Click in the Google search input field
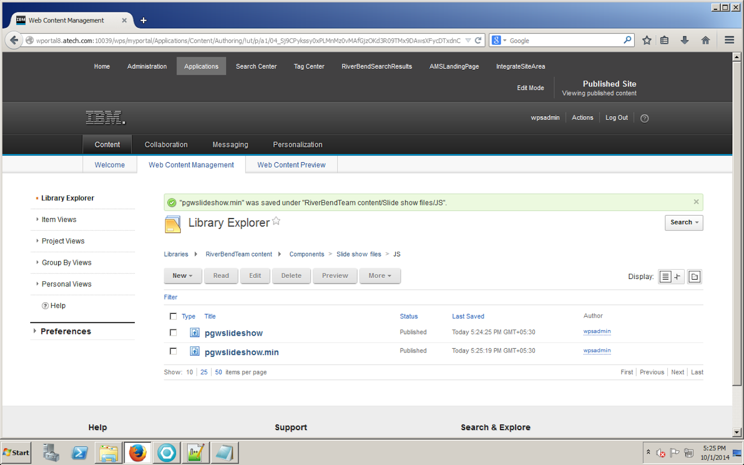The height and width of the screenshot is (465, 744). (x=565, y=40)
